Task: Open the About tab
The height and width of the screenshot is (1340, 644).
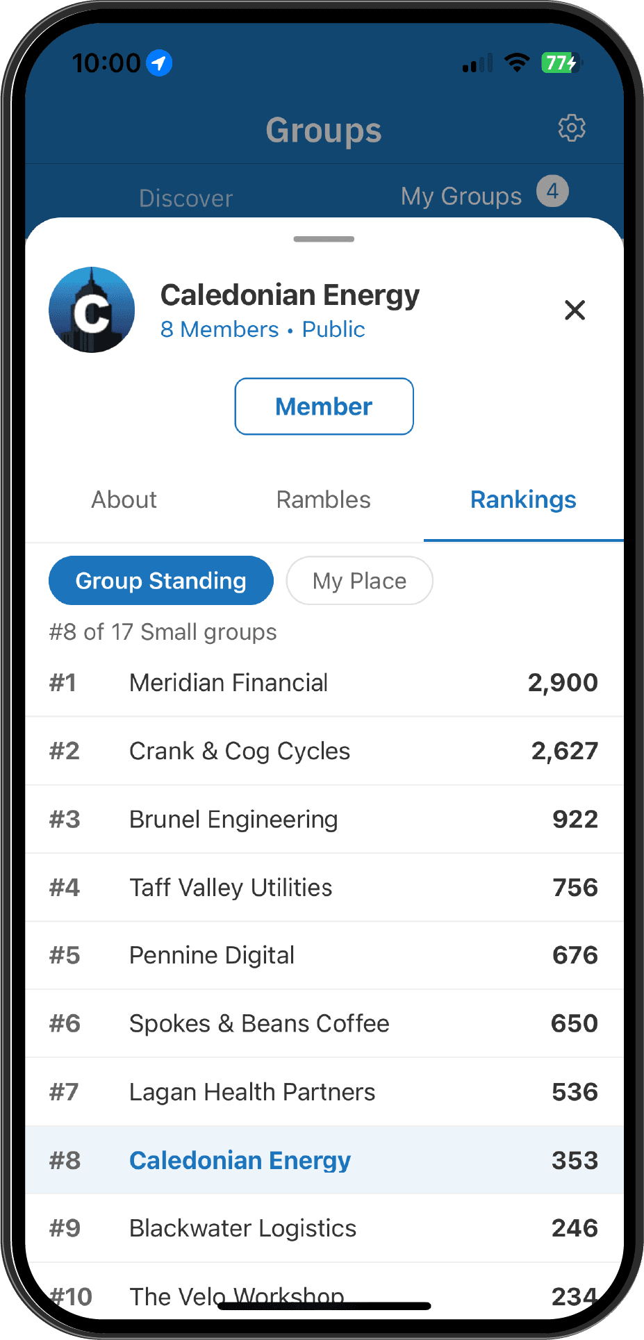Action: pos(124,499)
